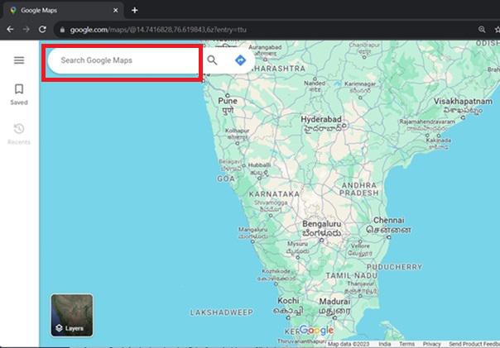Click the Nanded city label
Image resolution: width=500 pixels, height=348 pixels.
coord(315,83)
